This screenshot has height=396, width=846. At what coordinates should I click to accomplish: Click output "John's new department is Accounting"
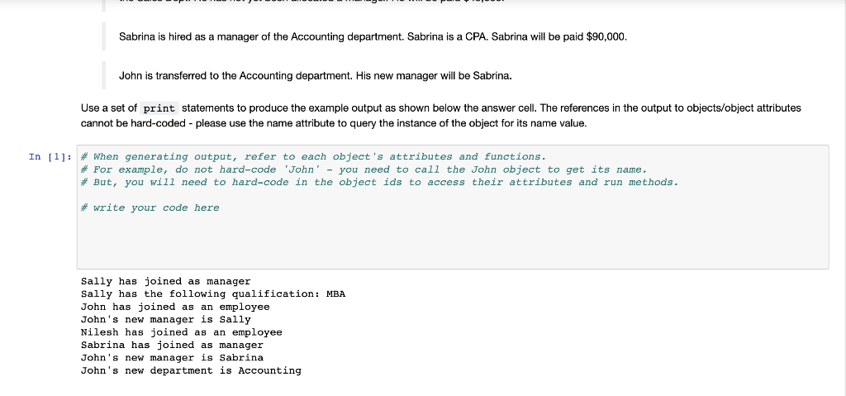(x=191, y=370)
